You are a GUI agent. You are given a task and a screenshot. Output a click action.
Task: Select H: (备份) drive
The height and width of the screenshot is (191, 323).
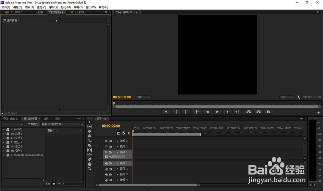click(x=16, y=151)
